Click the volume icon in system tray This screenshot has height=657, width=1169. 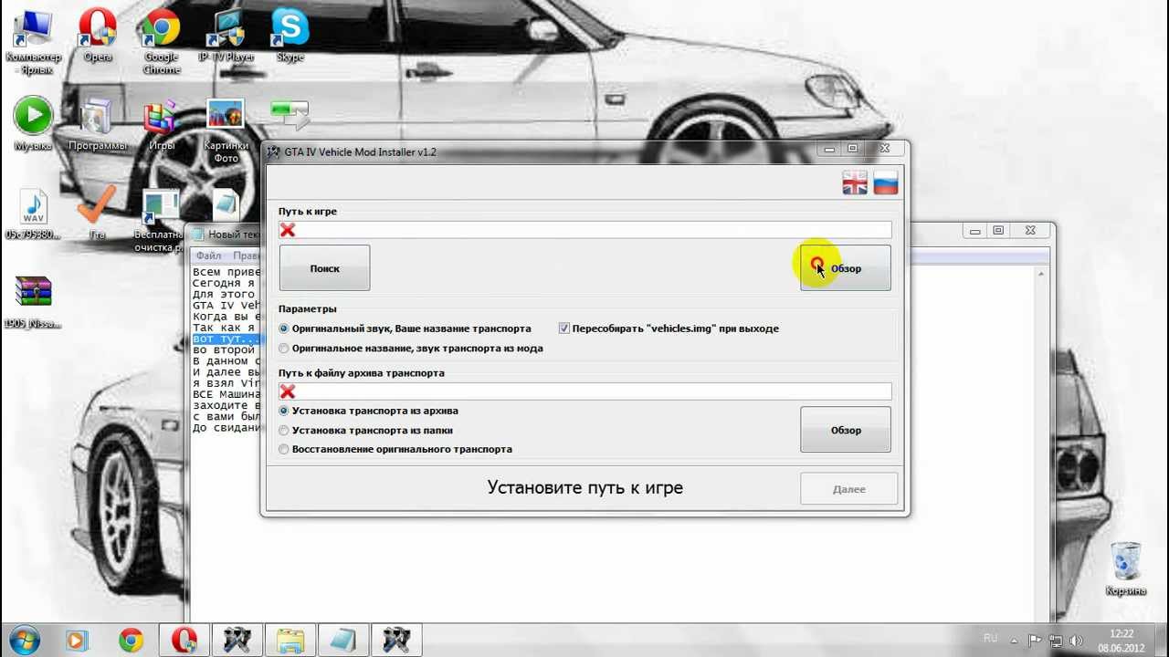[x=1076, y=641]
